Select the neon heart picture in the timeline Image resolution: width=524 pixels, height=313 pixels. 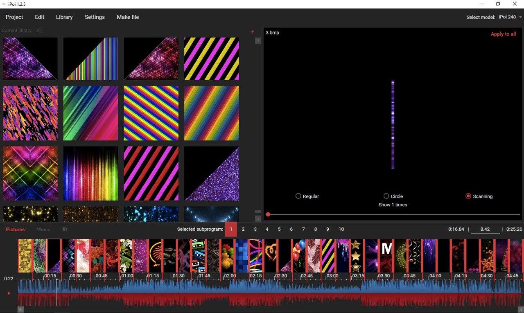pos(270,256)
